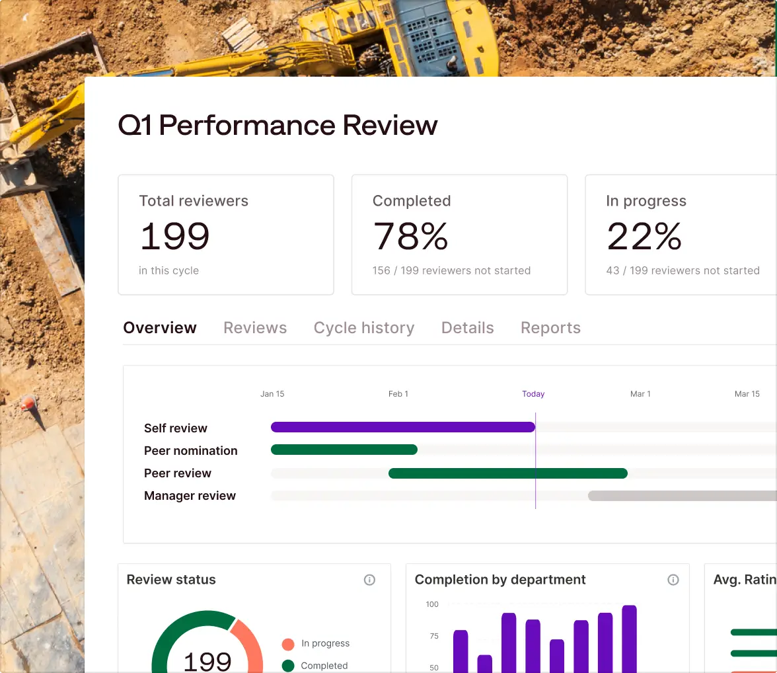The height and width of the screenshot is (673, 777).
Task: Click the Peer review timeline bar
Action: 507,473
